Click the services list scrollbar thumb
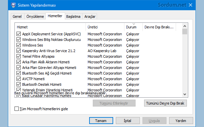204x127 pixels. 185,32
